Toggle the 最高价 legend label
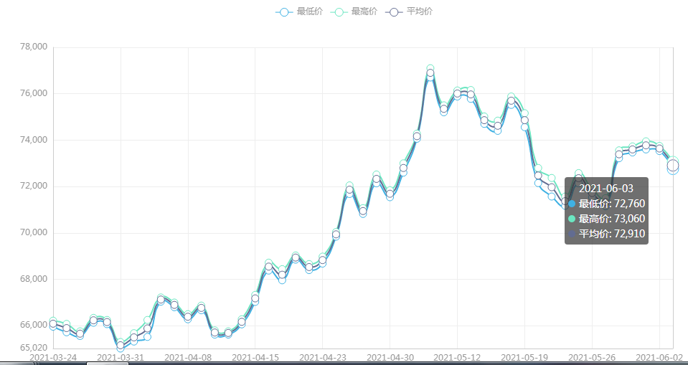Screen dimensions: 688x365 (x=364, y=11)
